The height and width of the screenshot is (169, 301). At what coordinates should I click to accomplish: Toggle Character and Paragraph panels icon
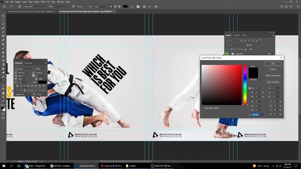pyautogui.click(x=138, y=7)
